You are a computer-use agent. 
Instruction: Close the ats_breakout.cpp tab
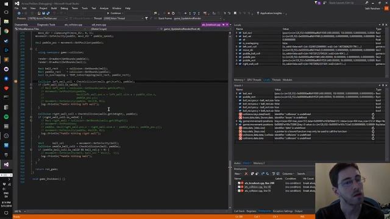pos(227,25)
